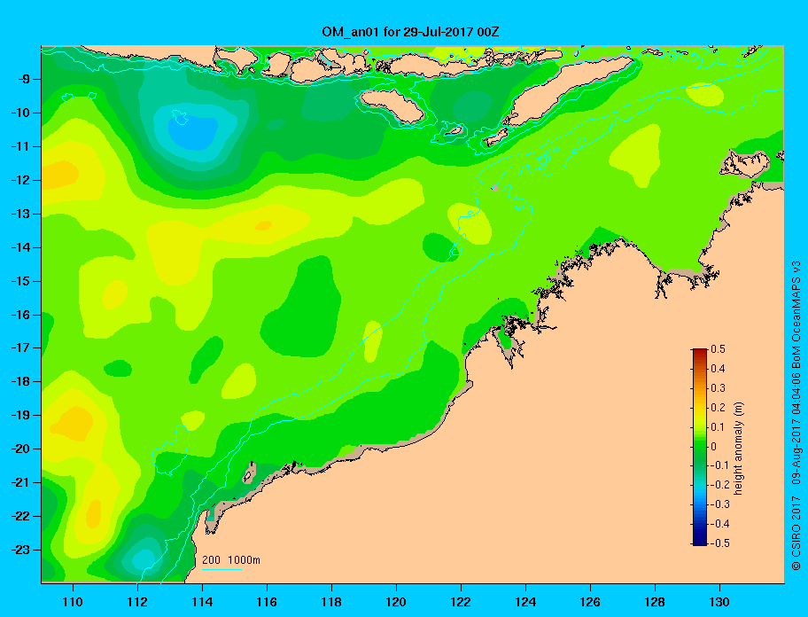
Task: Click latitude axis label '-15'
Action: 21,281
